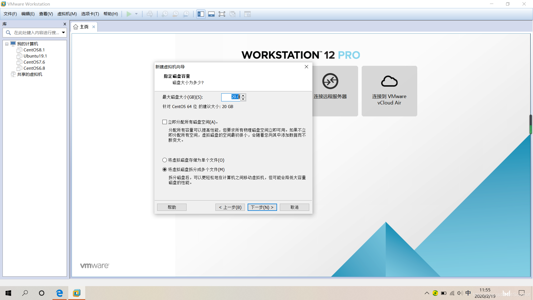Click the full screen mode icon

[222, 14]
